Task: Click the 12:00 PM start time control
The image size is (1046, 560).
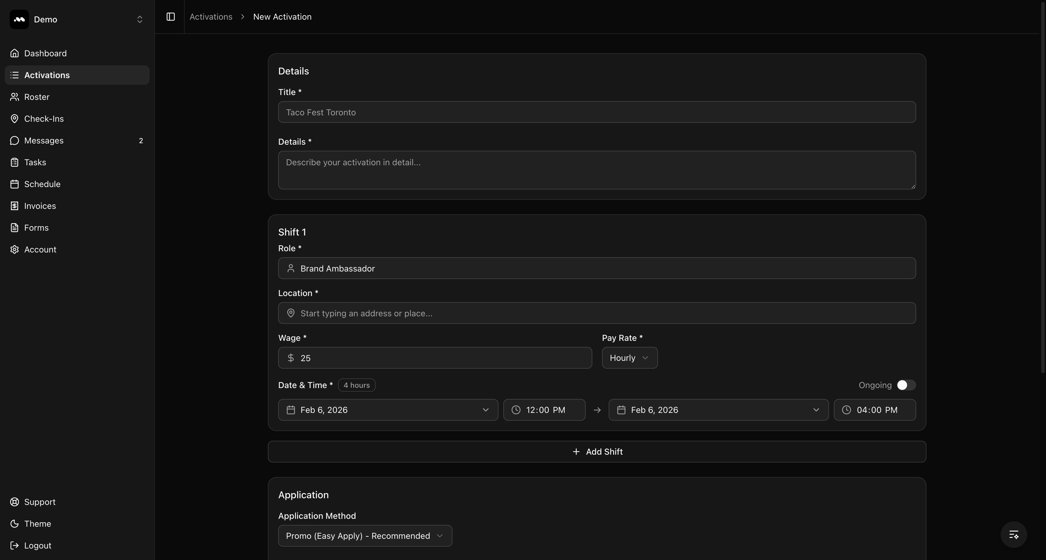Action: (x=544, y=410)
